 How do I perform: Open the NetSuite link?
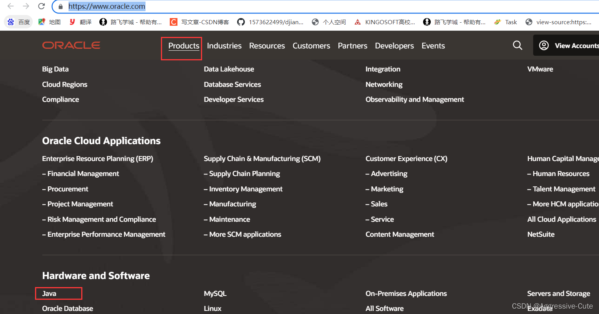click(x=541, y=234)
